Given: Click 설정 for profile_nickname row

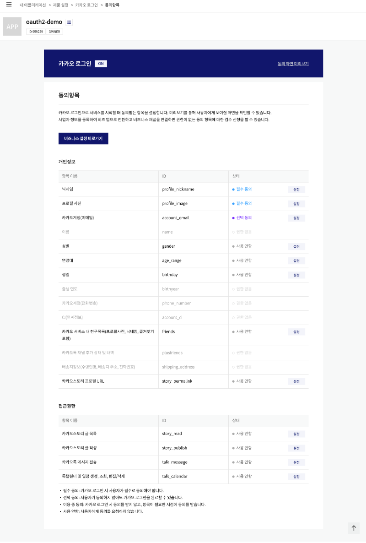Looking at the screenshot, I should pyautogui.click(x=296, y=190).
